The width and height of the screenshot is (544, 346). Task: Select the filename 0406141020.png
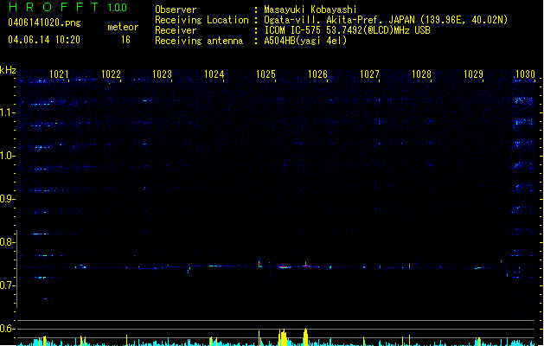pyautogui.click(x=44, y=22)
